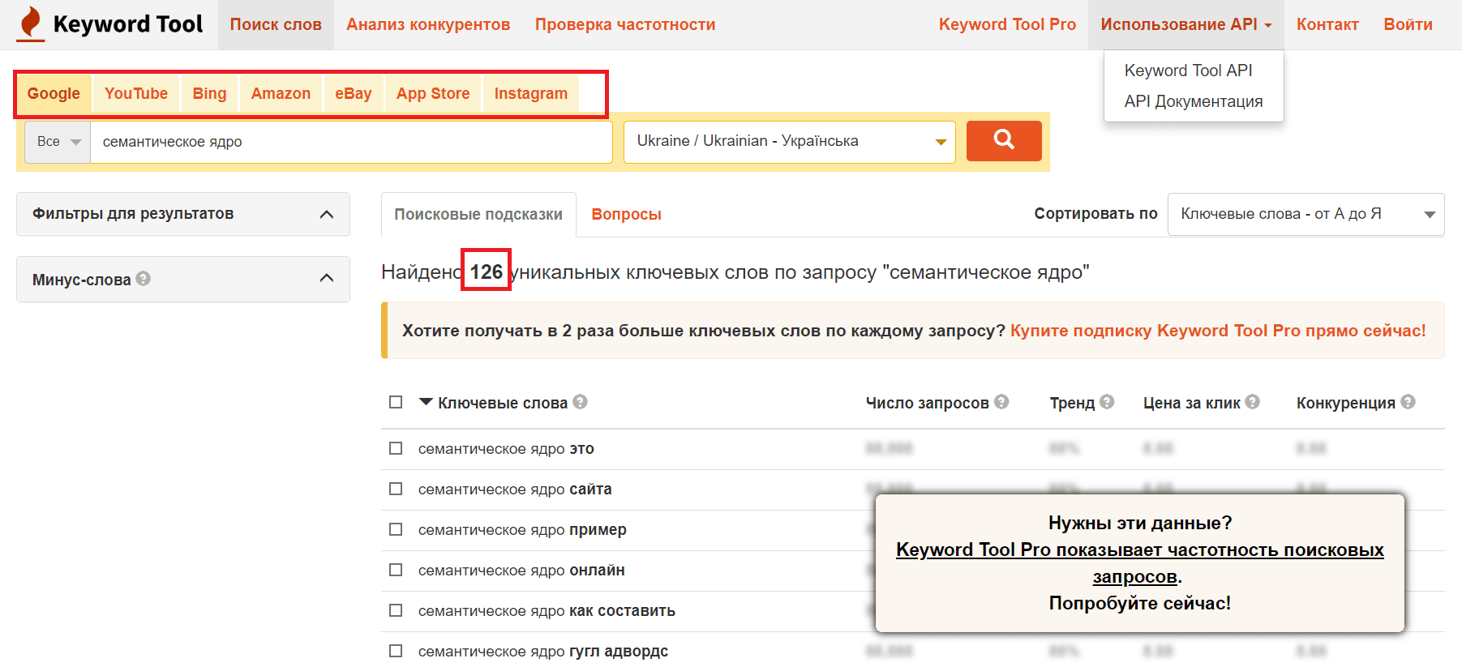Image resolution: width=1462 pixels, height=667 pixels.
Task: Sort by the Ключевые слова arrow icon
Action: pos(426,402)
